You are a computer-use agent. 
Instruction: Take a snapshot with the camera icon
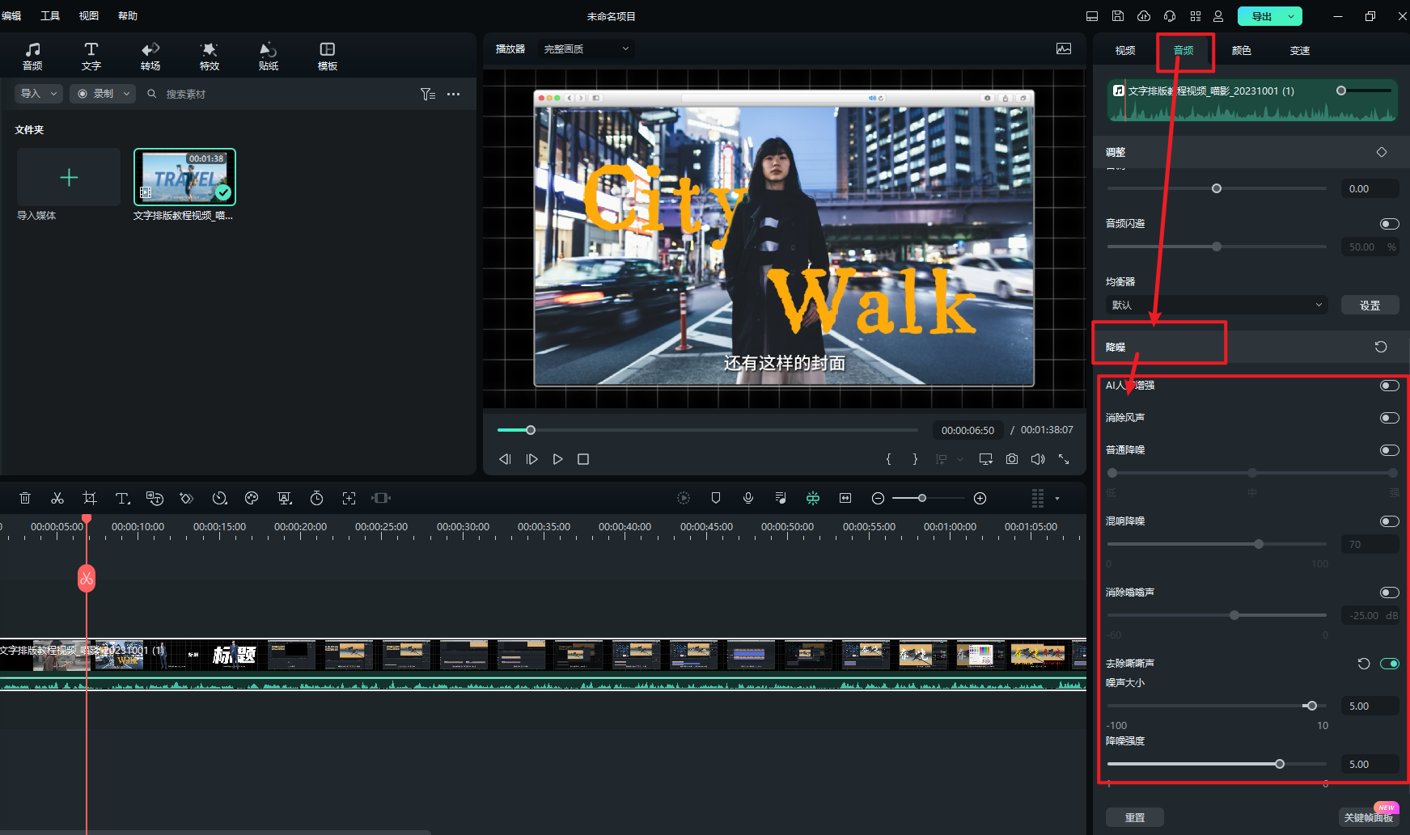(1012, 459)
